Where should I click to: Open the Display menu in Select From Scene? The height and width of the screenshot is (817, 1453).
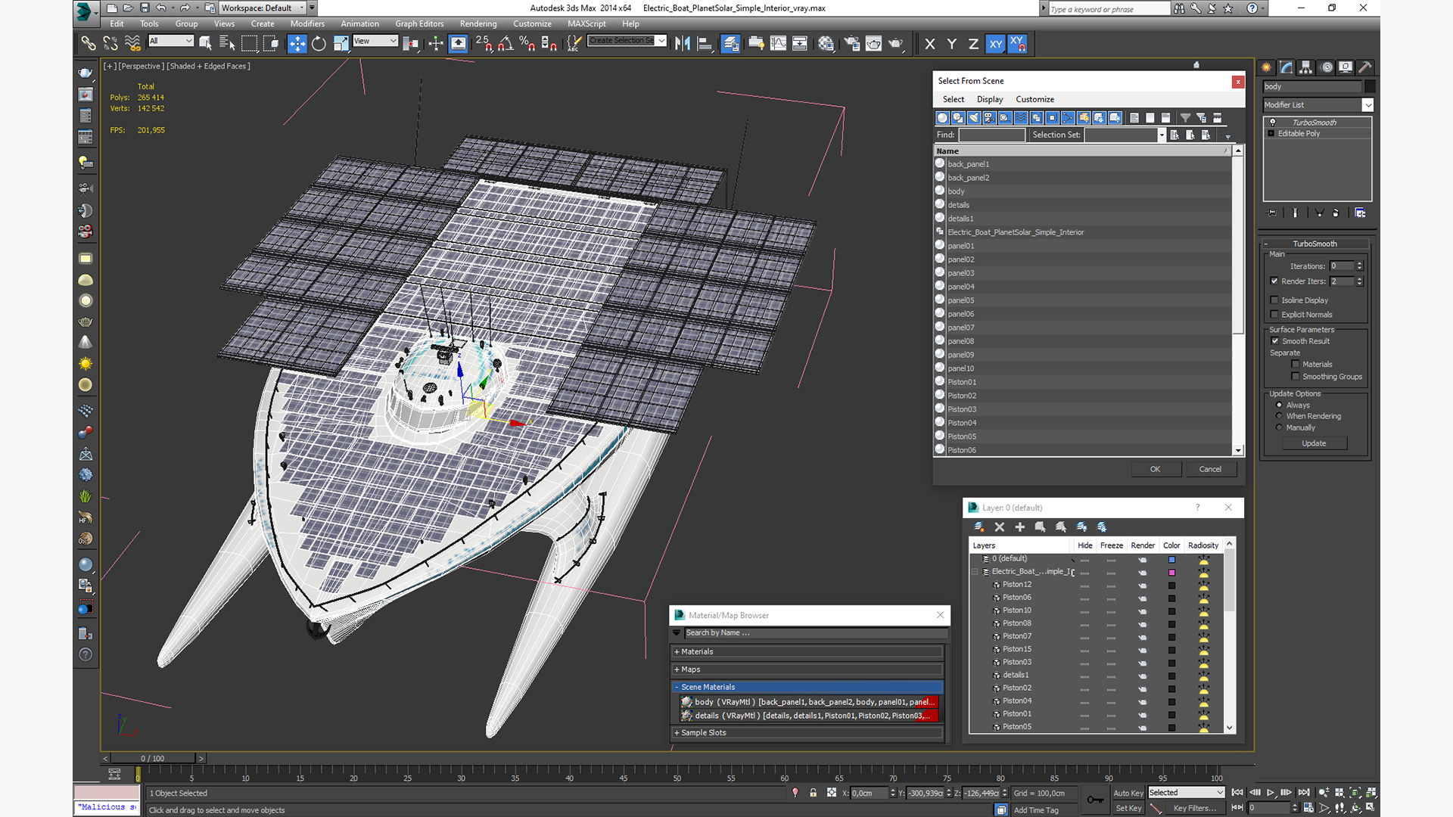[989, 99]
